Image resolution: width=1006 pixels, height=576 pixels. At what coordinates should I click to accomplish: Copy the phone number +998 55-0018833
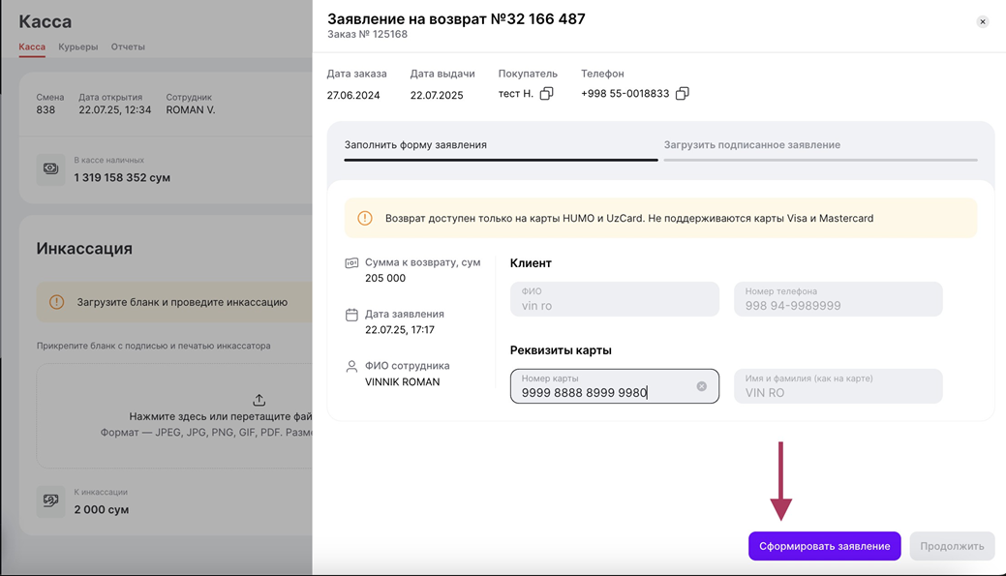pyautogui.click(x=682, y=94)
